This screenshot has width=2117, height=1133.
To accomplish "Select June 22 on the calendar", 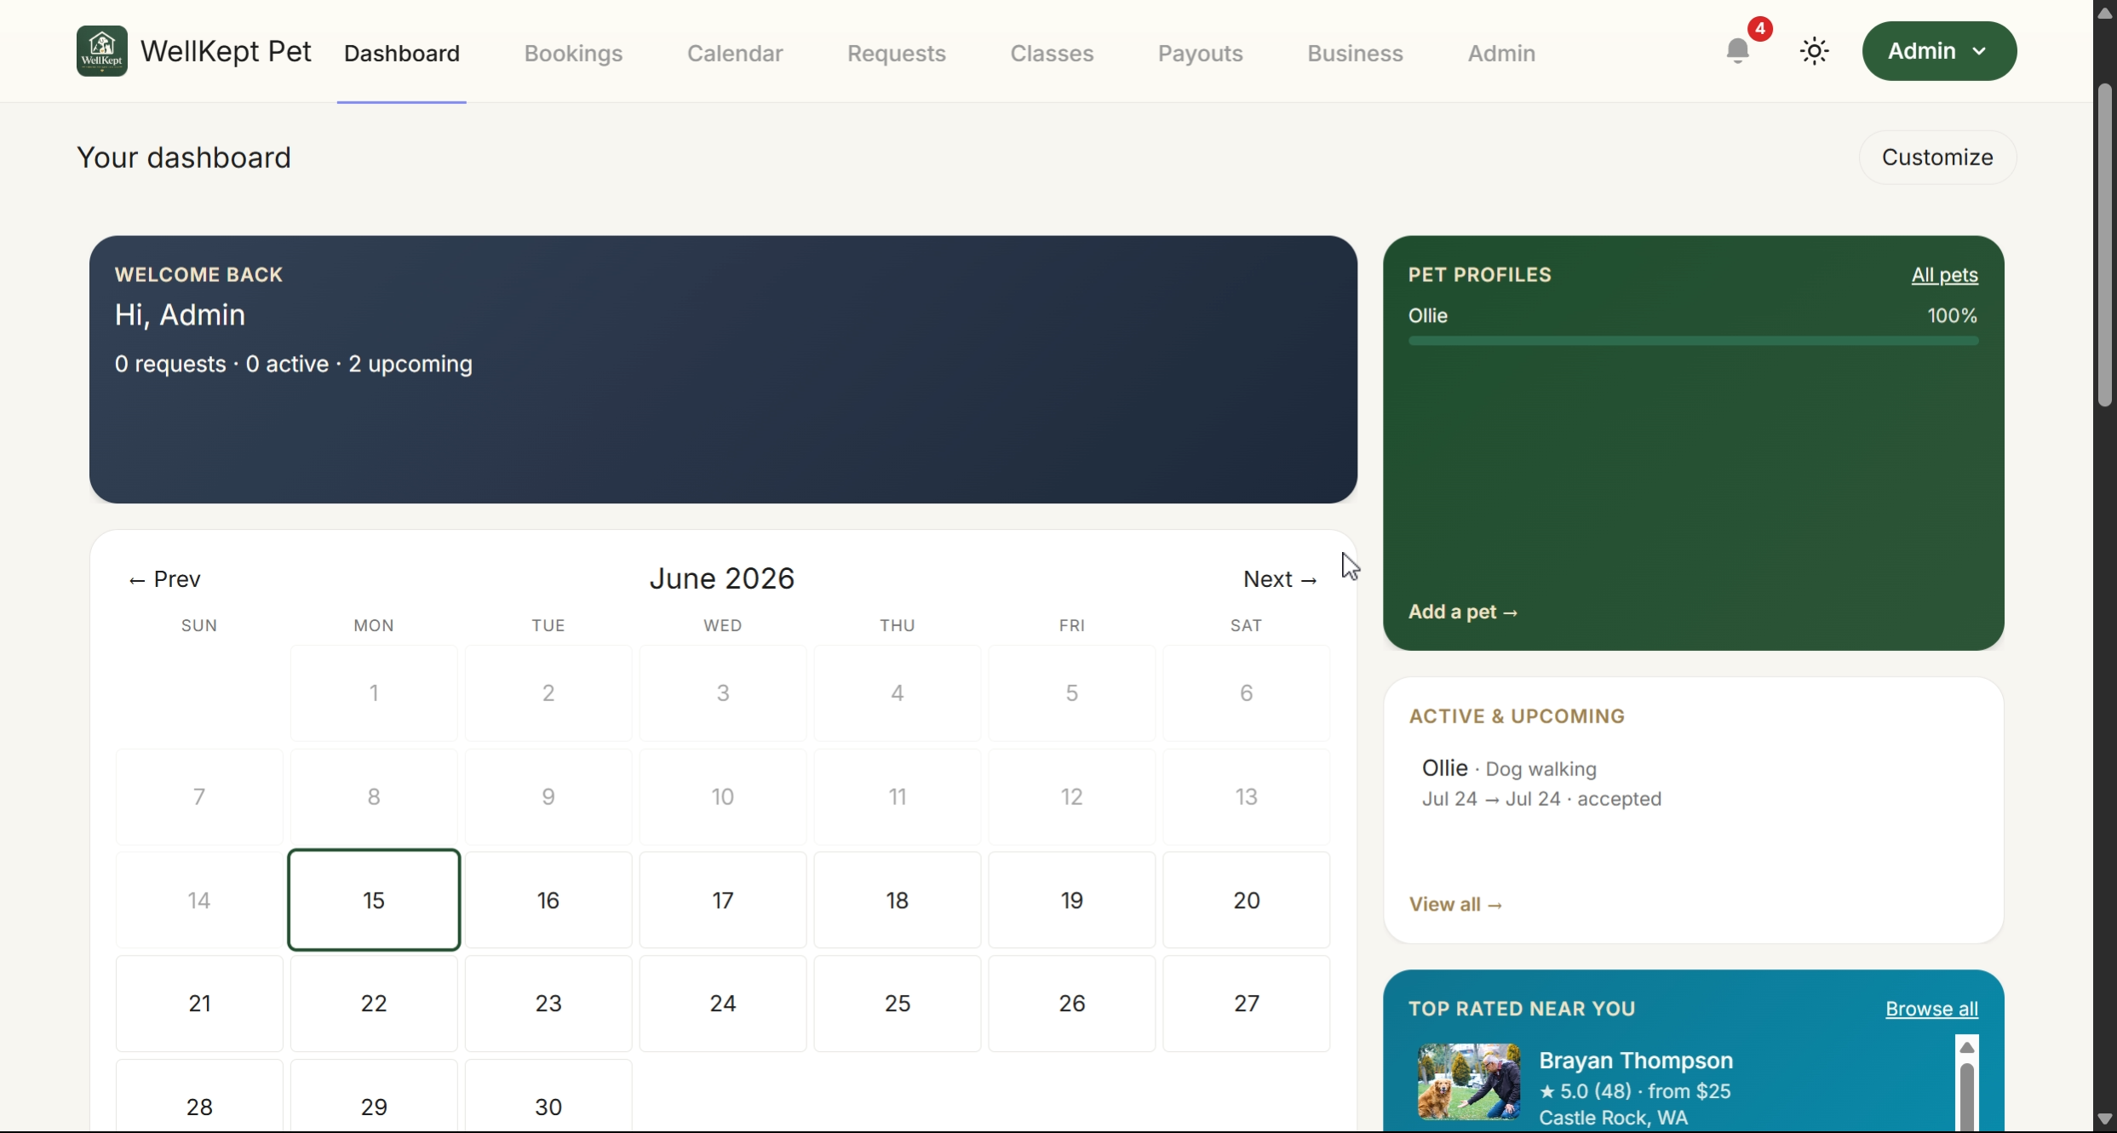I will click(x=374, y=1004).
